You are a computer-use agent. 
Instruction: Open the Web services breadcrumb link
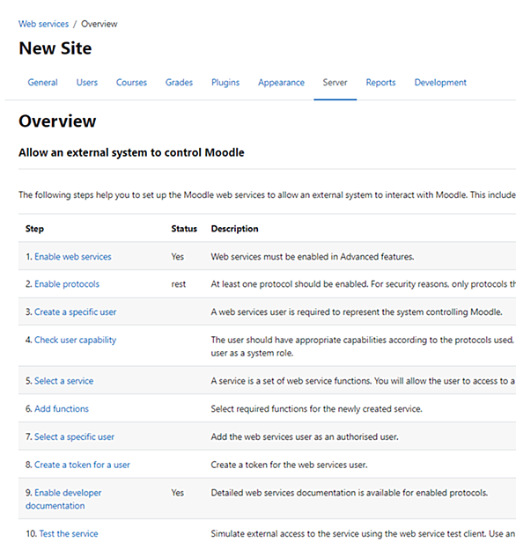point(43,24)
